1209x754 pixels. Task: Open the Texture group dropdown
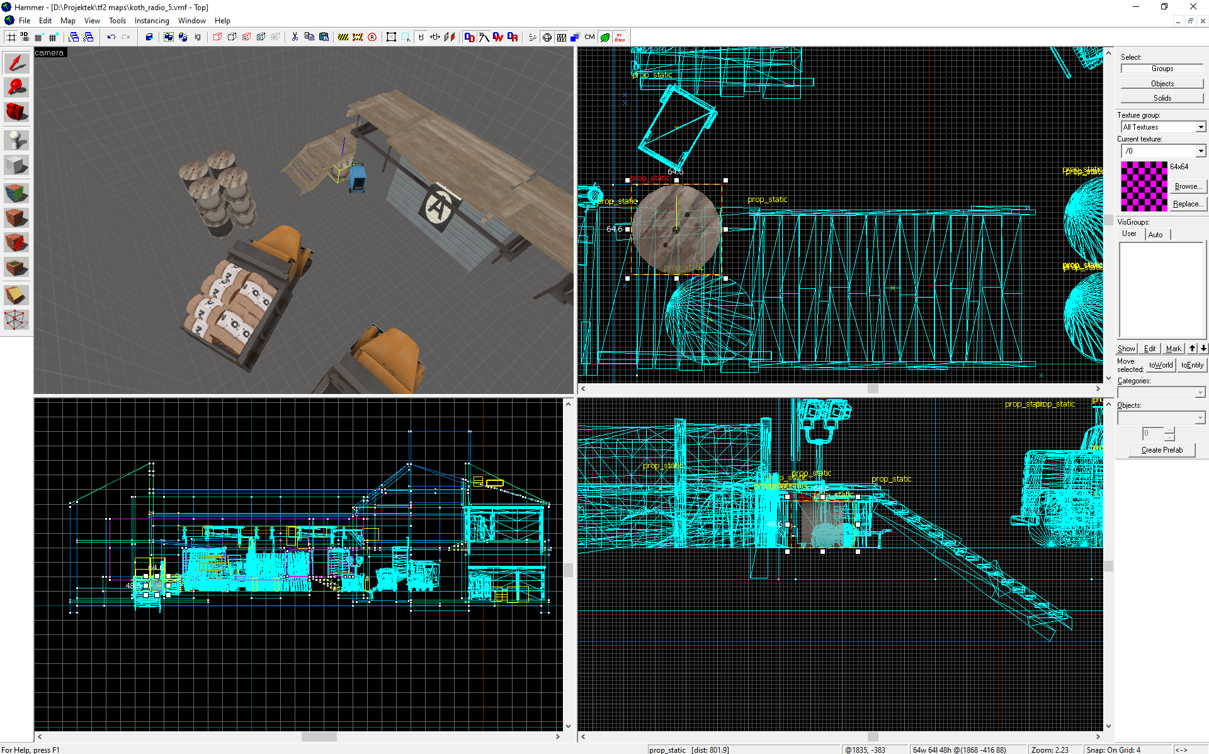(1200, 127)
